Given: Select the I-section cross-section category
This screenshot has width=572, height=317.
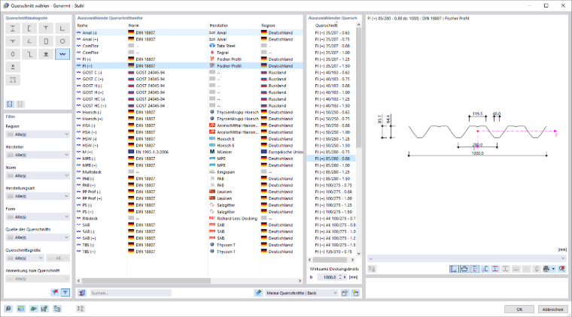Looking at the screenshot, I should 13,29.
